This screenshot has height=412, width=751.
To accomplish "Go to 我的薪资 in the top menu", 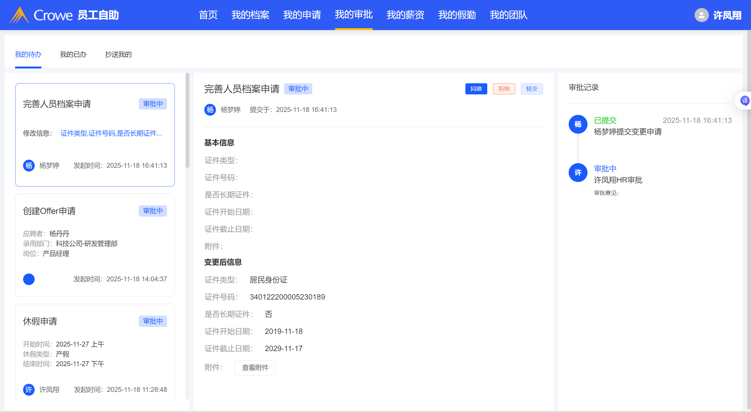I will 405,15.
